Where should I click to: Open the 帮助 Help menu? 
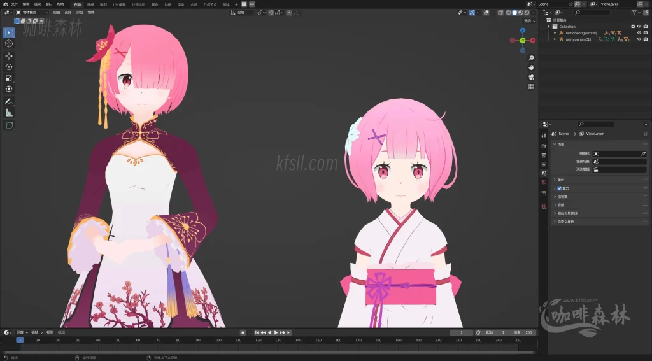tap(60, 4)
